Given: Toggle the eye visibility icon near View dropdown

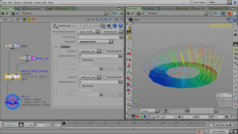Looking at the screenshot, I should click(x=165, y=111).
